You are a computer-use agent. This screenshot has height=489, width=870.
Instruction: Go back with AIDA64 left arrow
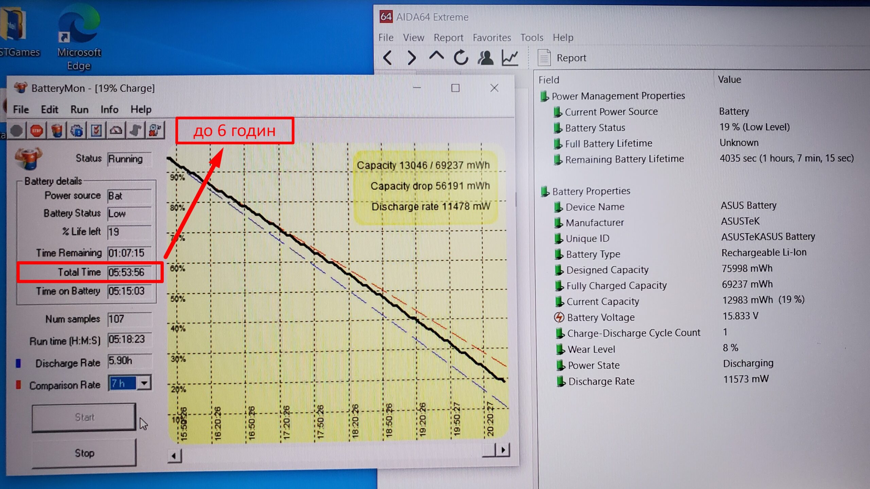click(x=388, y=58)
